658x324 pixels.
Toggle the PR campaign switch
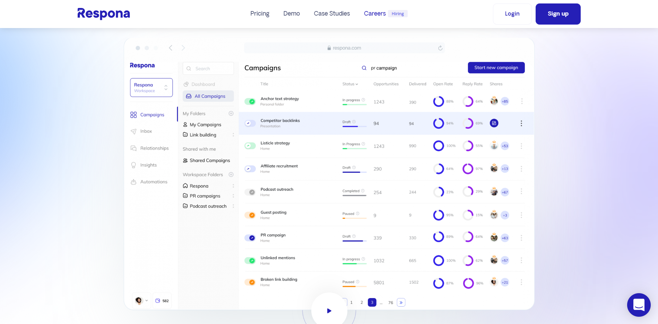click(250, 238)
